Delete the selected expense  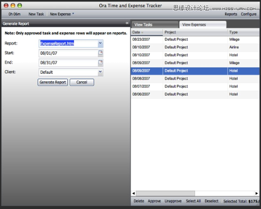139,201
